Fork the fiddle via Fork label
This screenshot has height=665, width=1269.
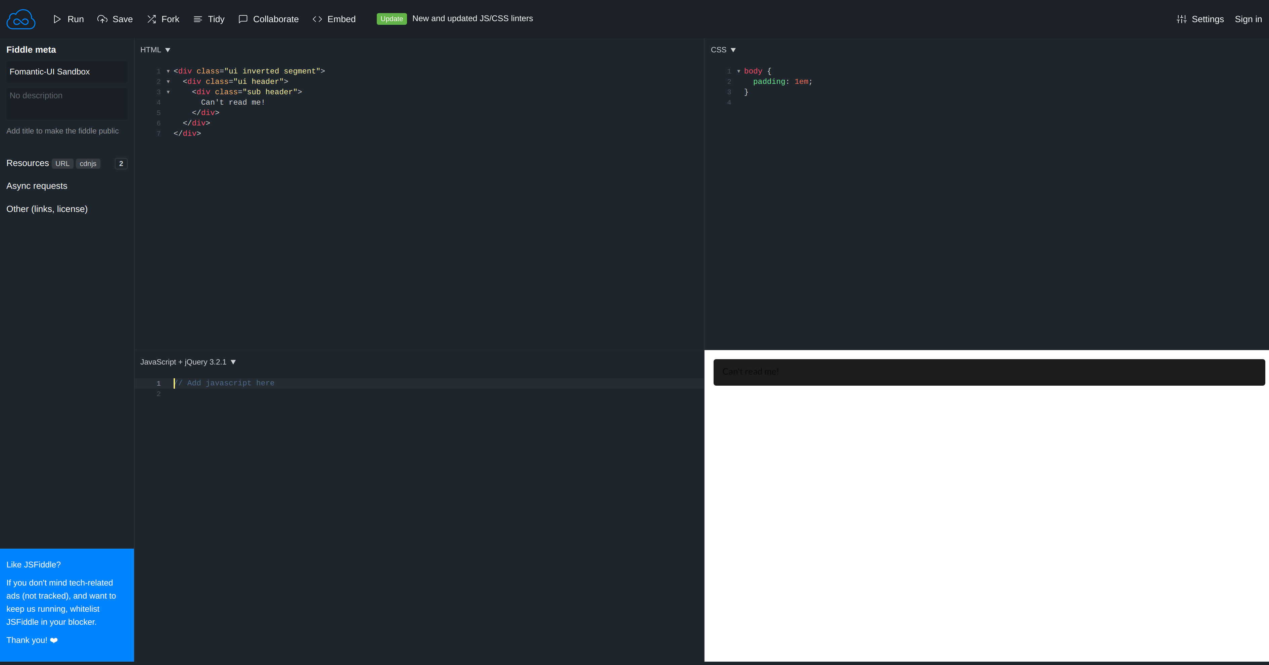[171, 19]
